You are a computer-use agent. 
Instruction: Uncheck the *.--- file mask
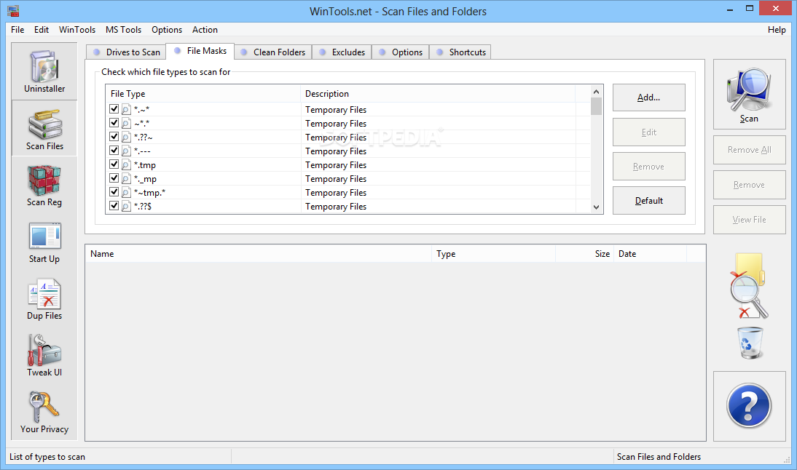click(114, 151)
